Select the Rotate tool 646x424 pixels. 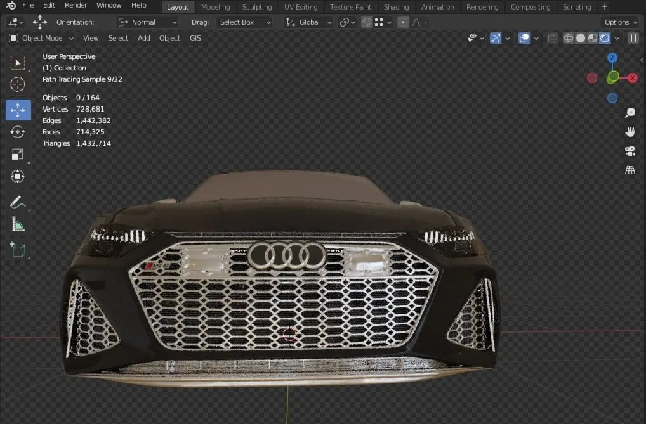[x=17, y=132]
